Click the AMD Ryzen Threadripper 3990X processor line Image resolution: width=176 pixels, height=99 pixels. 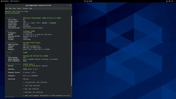tap(42, 18)
